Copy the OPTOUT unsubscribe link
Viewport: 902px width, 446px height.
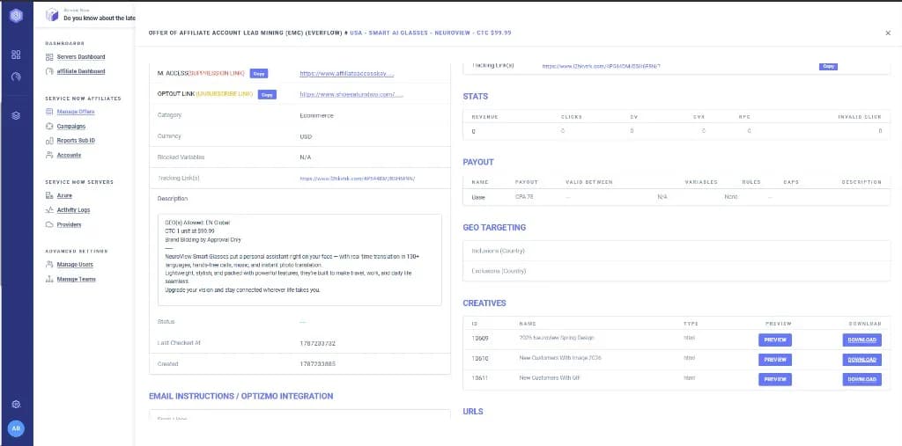pos(267,94)
